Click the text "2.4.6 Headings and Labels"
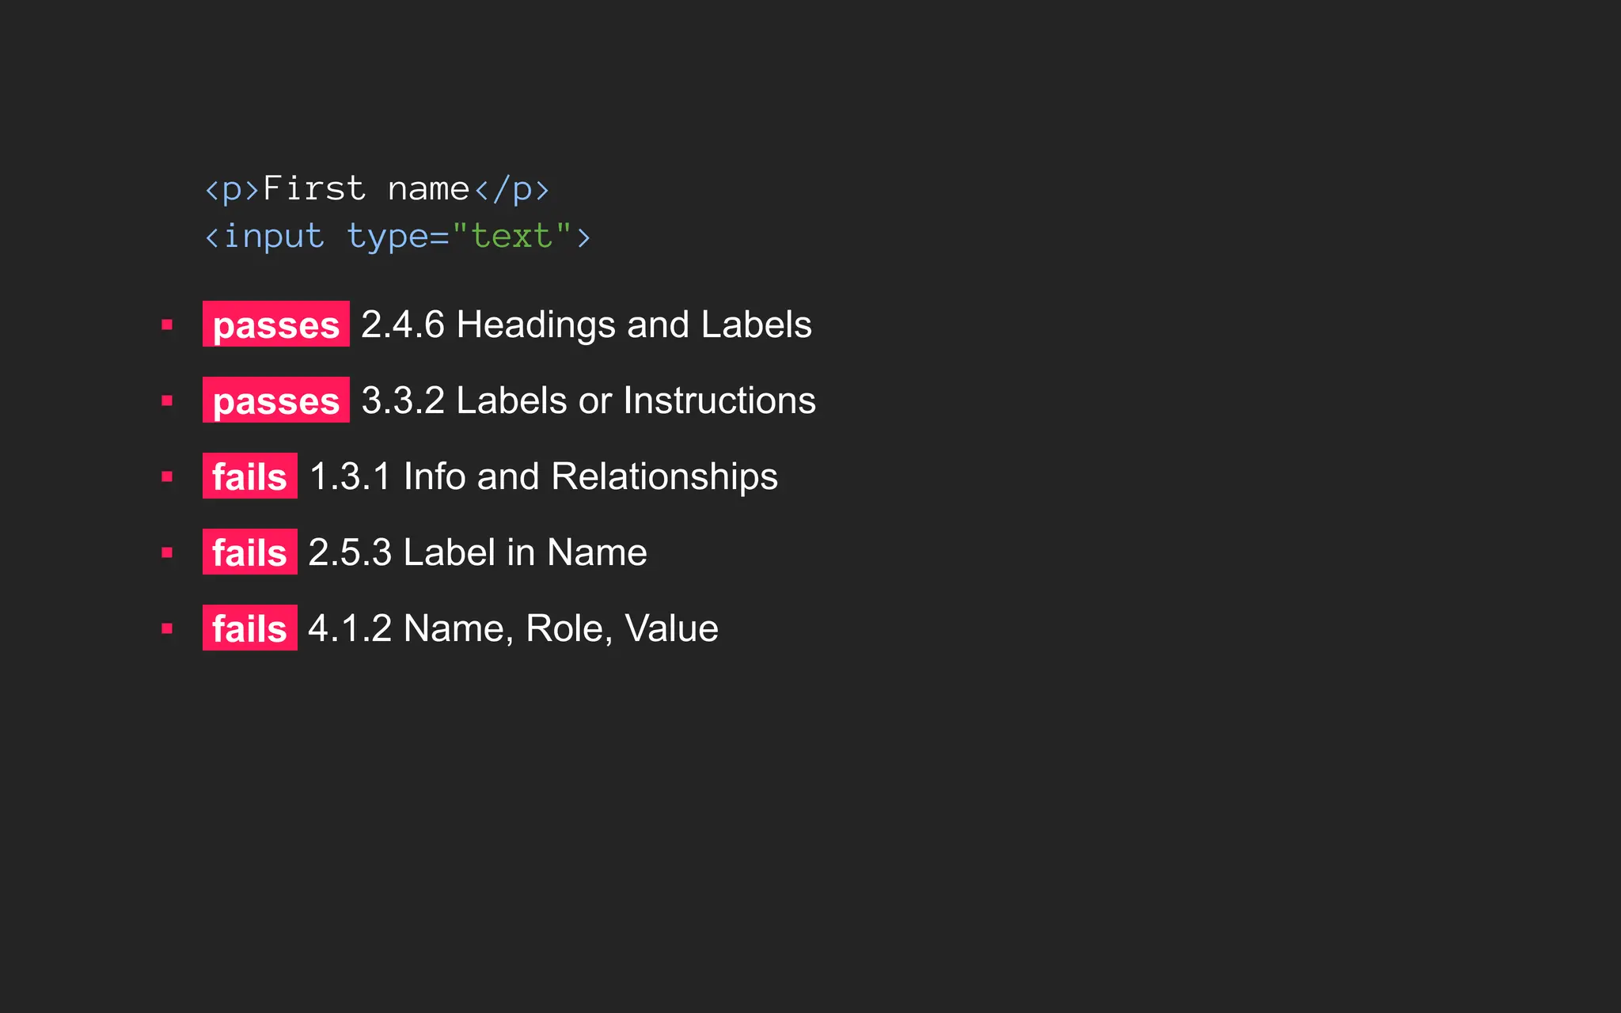This screenshot has height=1013, width=1621. (587, 324)
